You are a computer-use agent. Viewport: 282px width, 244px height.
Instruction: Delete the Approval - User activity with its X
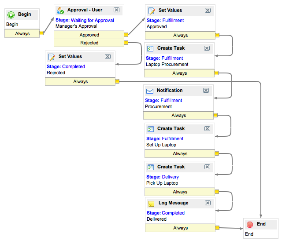(x=116, y=10)
